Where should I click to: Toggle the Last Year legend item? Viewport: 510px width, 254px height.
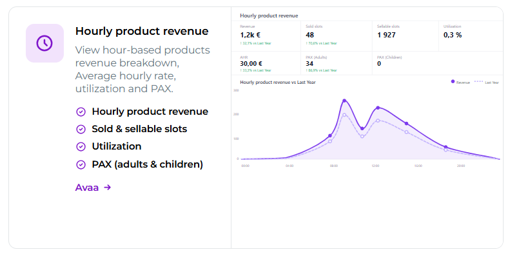click(x=486, y=83)
